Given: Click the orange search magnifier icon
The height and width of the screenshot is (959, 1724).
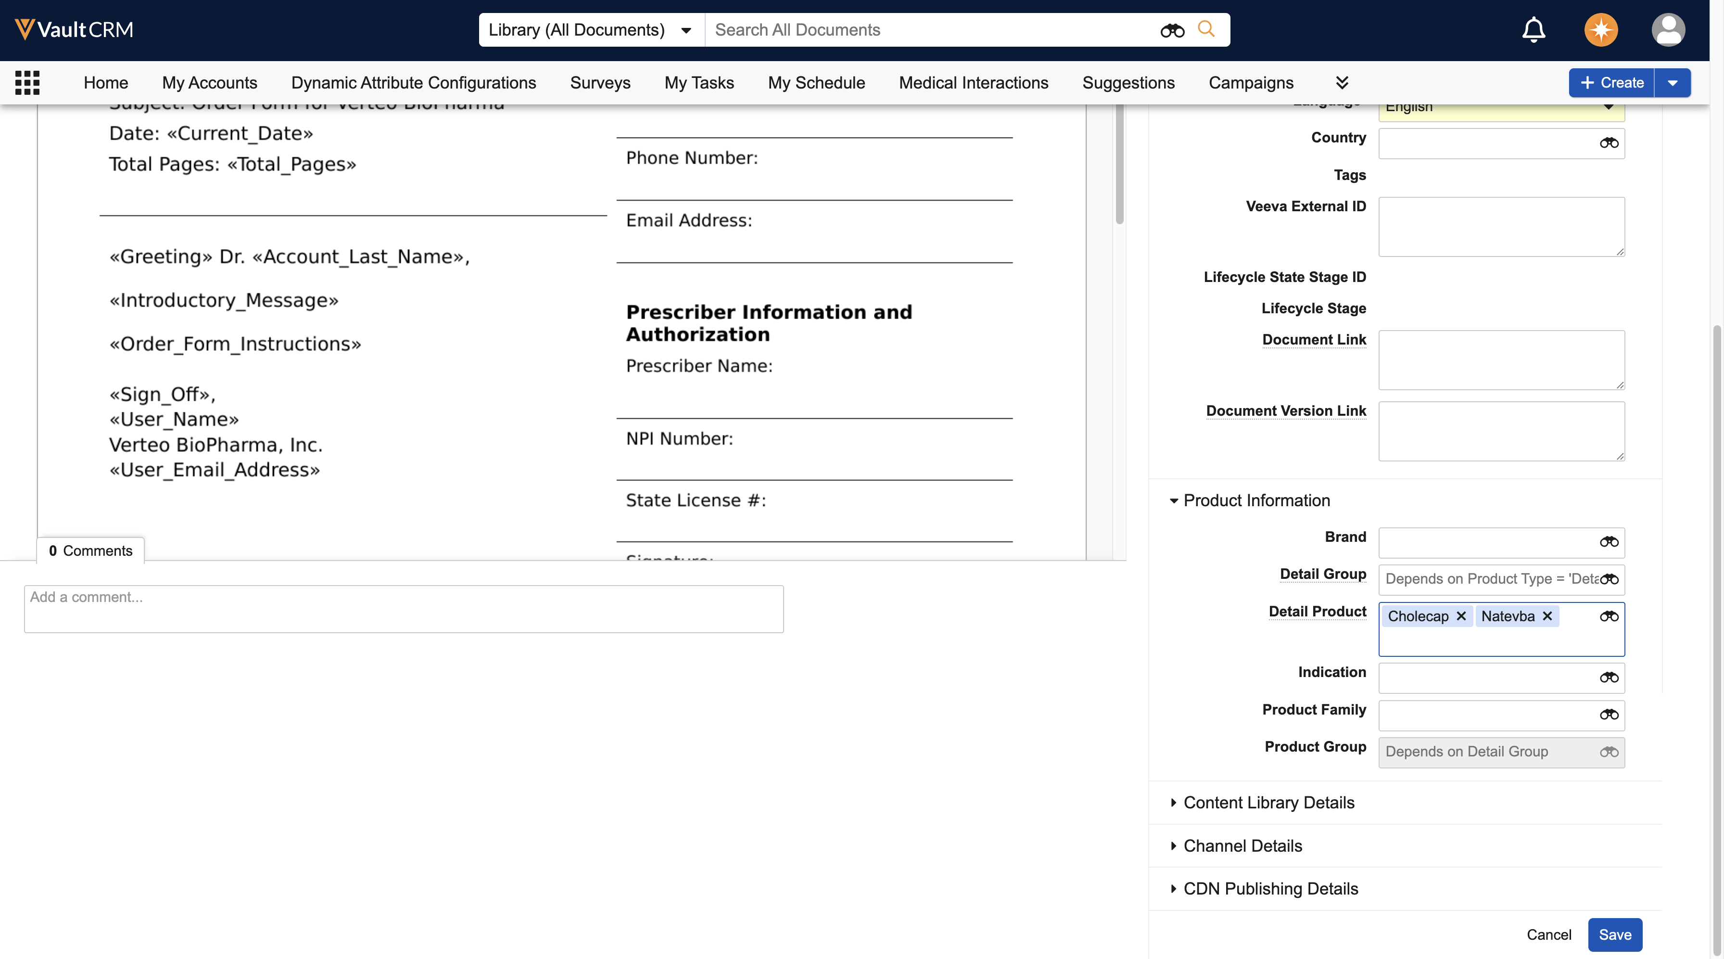Looking at the screenshot, I should 1206,29.
